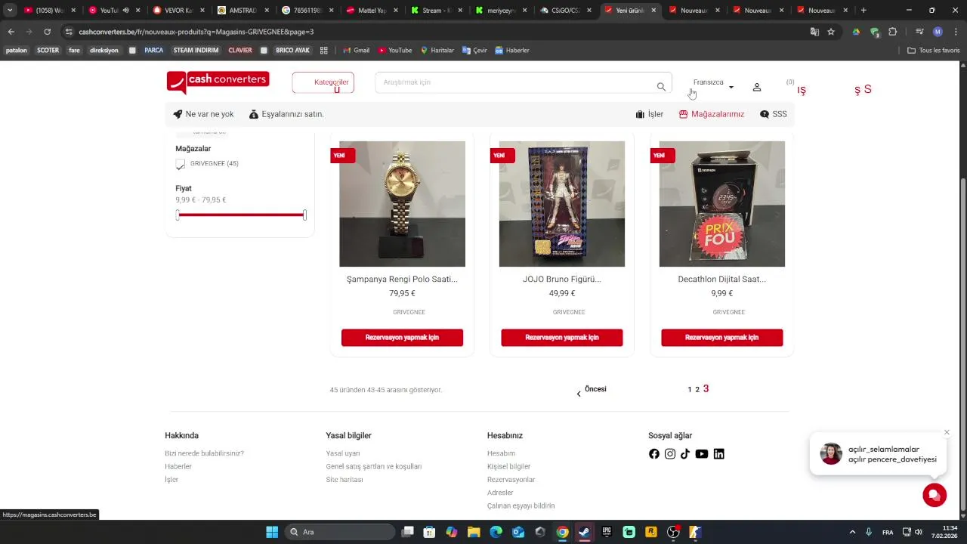Open Tous les favoris folder
This screenshot has width=967, height=544.
click(934, 51)
